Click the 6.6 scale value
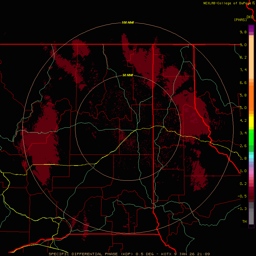The height and width of the screenshot is (256, 256). 243,82
